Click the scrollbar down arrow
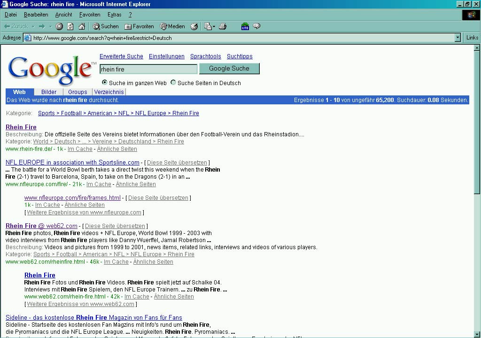The width and height of the screenshot is (481, 338). (477, 334)
